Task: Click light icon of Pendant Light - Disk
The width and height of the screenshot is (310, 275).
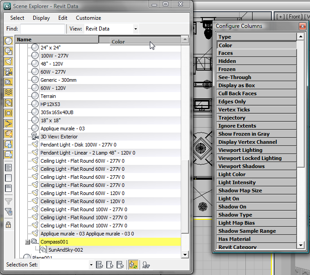Action: coord(35,144)
